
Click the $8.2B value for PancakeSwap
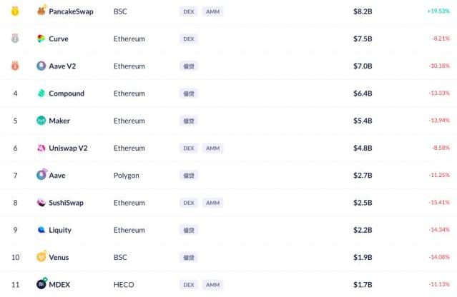pos(363,11)
